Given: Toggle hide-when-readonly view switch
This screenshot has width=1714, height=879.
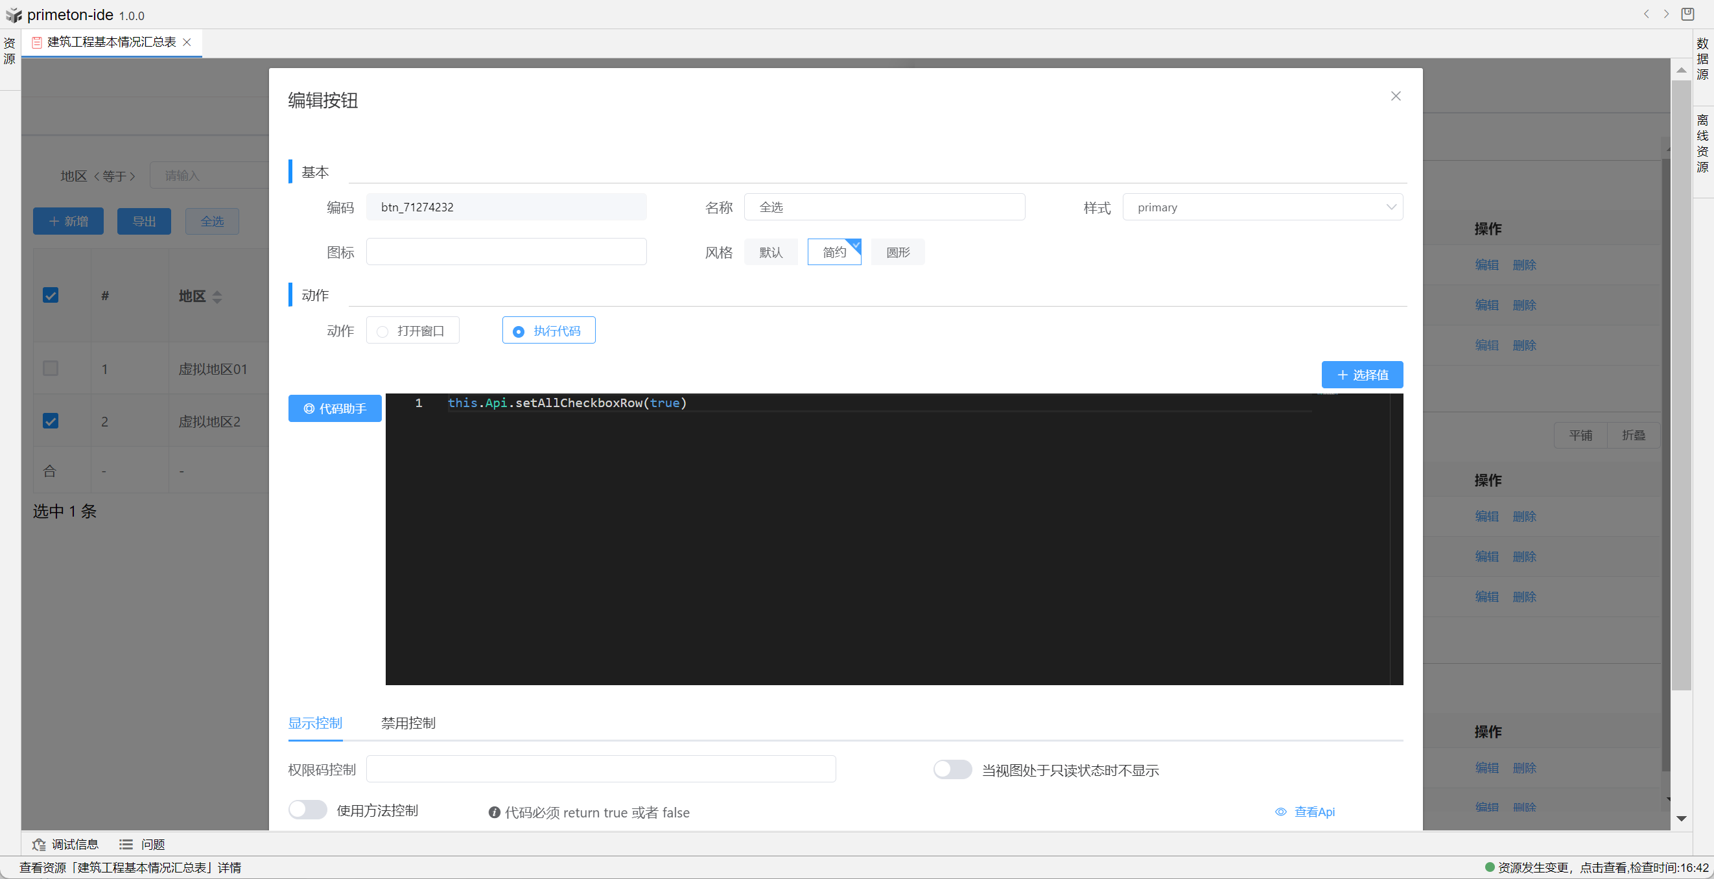Looking at the screenshot, I should [x=952, y=770].
